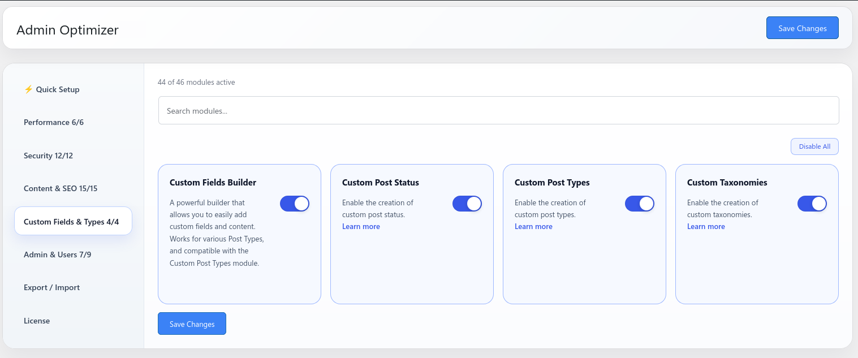Image resolution: width=858 pixels, height=358 pixels.
Task: Toggle the Custom Fields Builder switch
Action: pos(295,204)
